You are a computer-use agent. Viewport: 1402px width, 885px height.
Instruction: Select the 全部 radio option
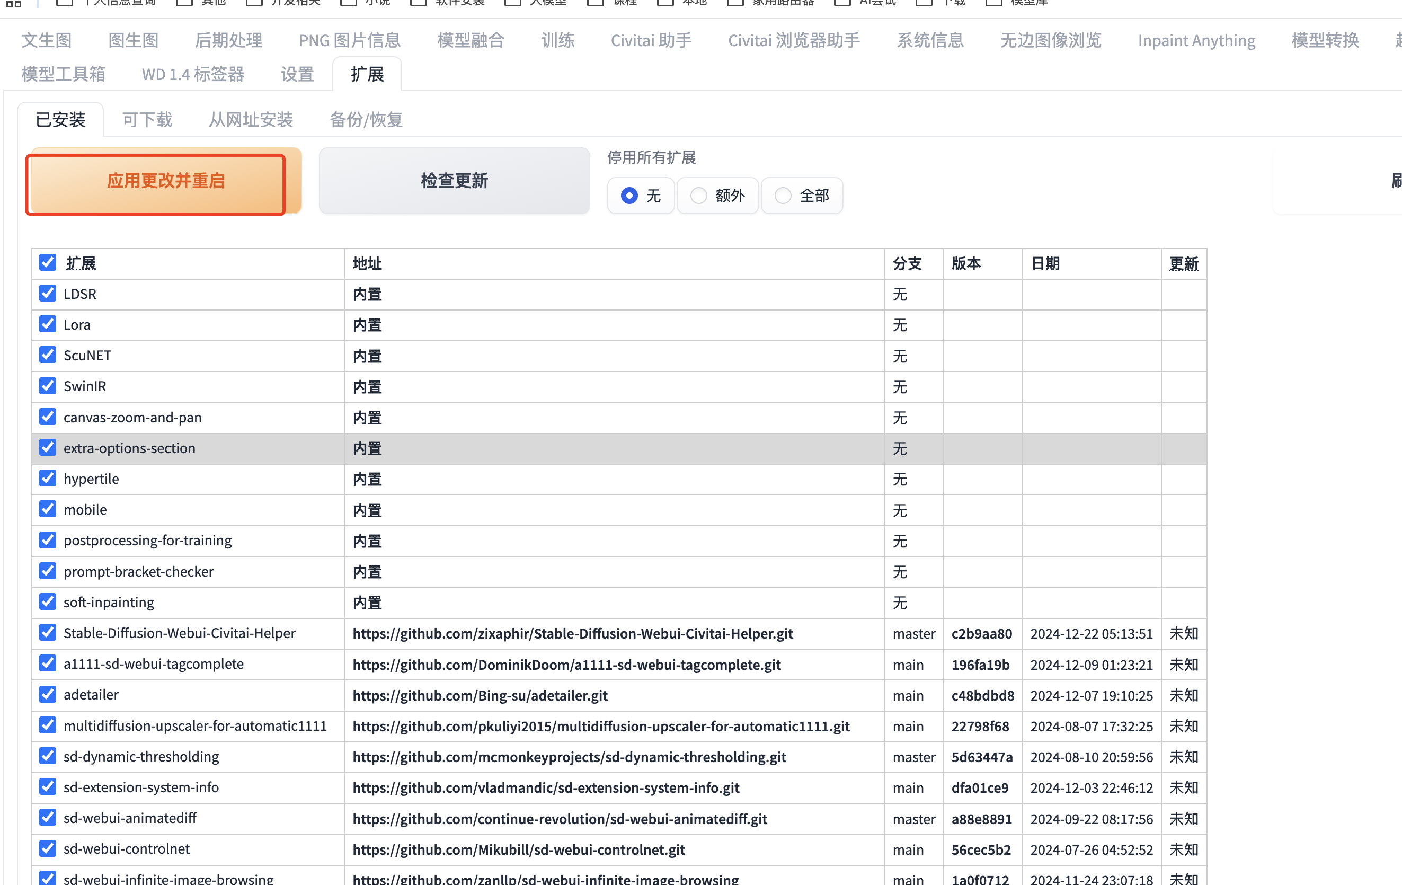pos(783,196)
